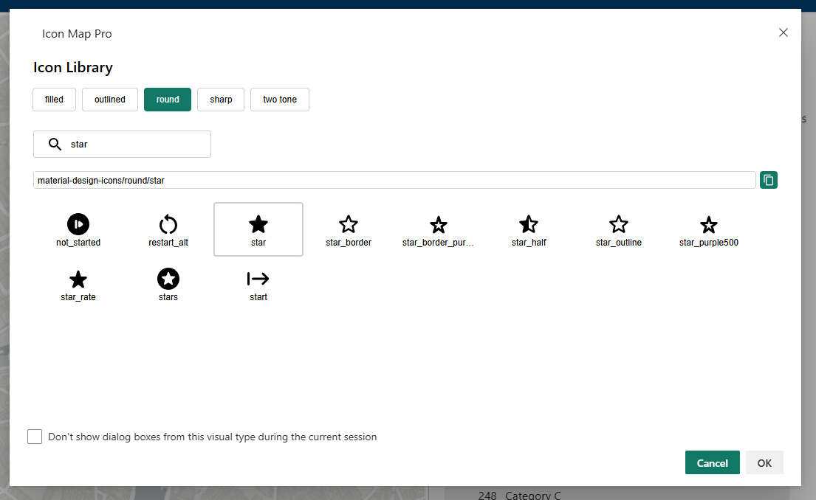Switch to the filled icon style
This screenshot has width=816, height=500.
pyautogui.click(x=54, y=99)
